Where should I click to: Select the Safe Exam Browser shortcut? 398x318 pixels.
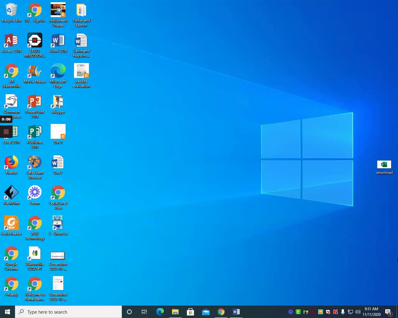35,167
